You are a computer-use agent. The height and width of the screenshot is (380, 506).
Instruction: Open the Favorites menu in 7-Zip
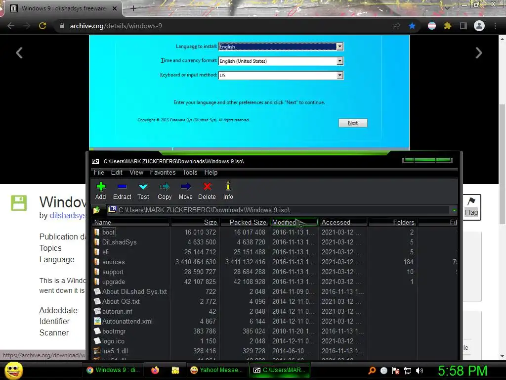click(163, 173)
